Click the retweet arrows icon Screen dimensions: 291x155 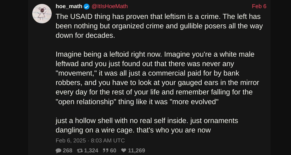80,150
